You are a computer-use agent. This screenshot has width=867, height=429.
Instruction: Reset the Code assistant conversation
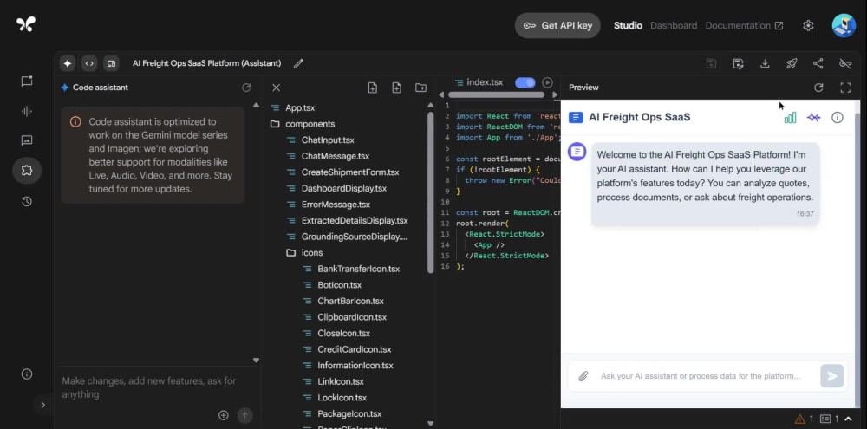[246, 88]
